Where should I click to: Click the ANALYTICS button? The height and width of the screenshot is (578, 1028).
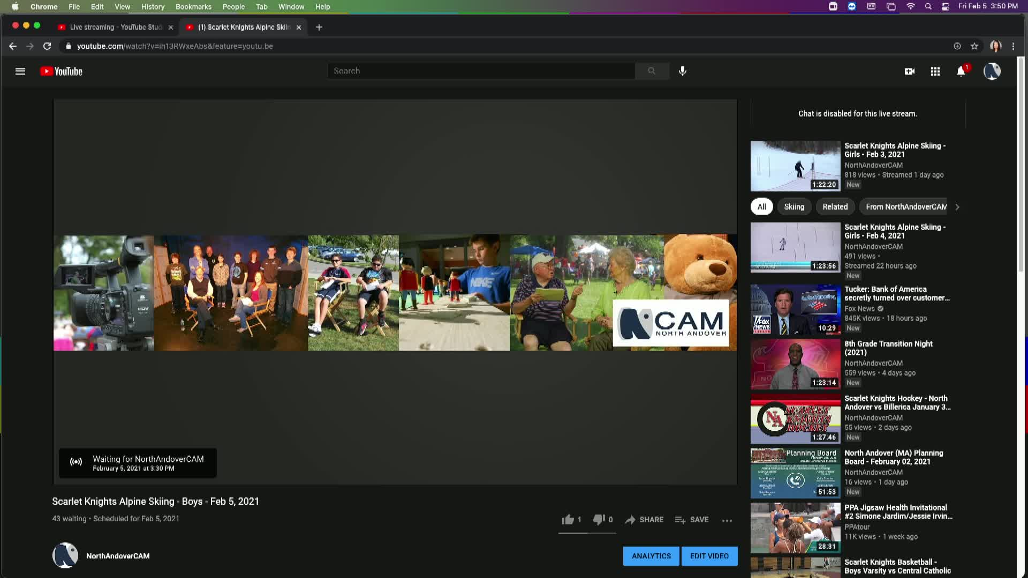651,556
